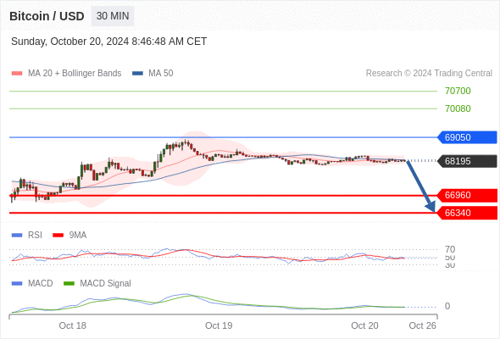Image resolution: width=500 pixels, height=339 pixels.
Task: Select the blue 69050 pivot price tag
Action: click(x=467, y=137)
